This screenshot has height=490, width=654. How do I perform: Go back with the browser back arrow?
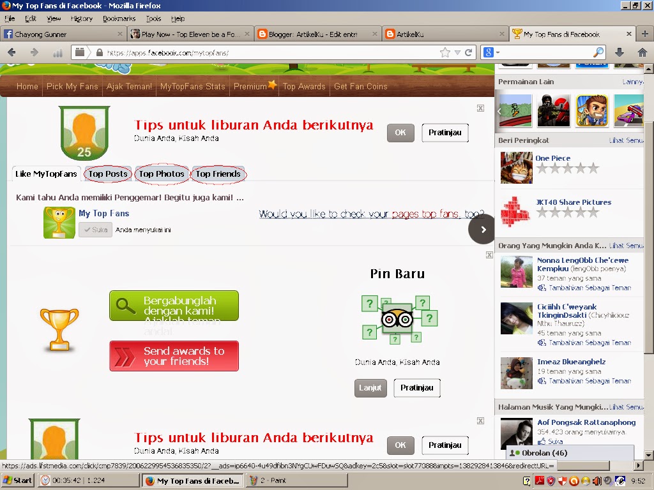(x=11, y=52)
